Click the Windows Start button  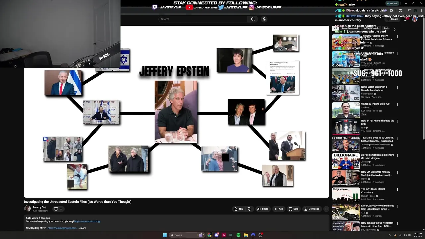coord(165,235)
